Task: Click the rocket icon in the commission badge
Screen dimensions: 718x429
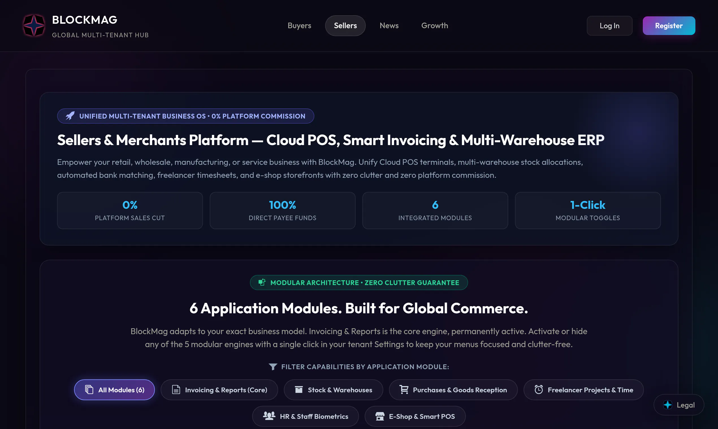Action: [70, 116]
